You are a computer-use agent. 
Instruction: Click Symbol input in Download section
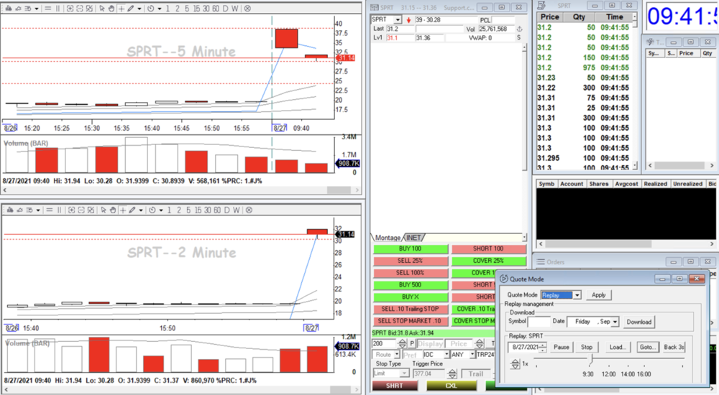(x=539, y=322)
